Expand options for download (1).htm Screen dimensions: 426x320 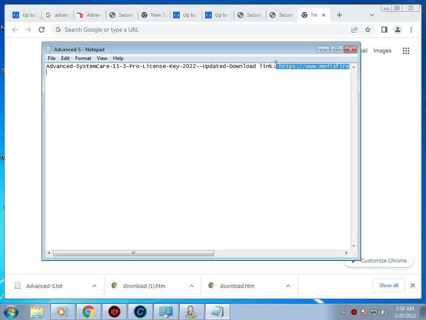coord(191,286)
